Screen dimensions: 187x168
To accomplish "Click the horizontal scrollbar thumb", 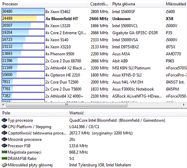I will pos(67,105).
